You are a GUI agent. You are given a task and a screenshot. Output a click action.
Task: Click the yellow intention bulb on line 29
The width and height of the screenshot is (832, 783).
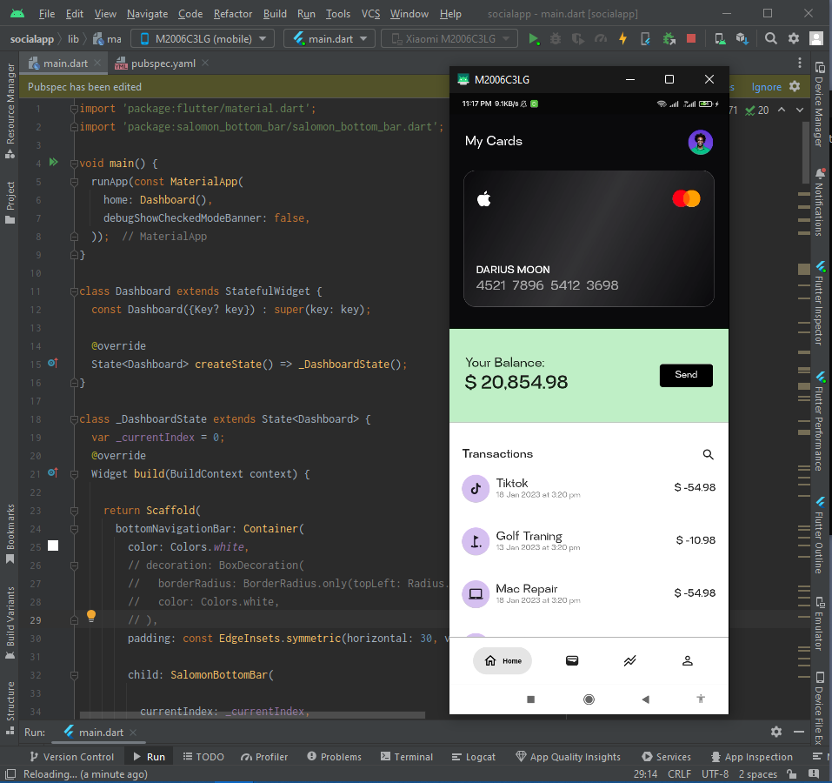click(x=91, y=615)
